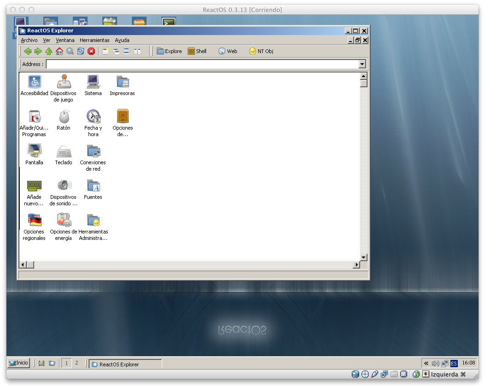Click the magnifier Search icon

(x=70, y=51)
